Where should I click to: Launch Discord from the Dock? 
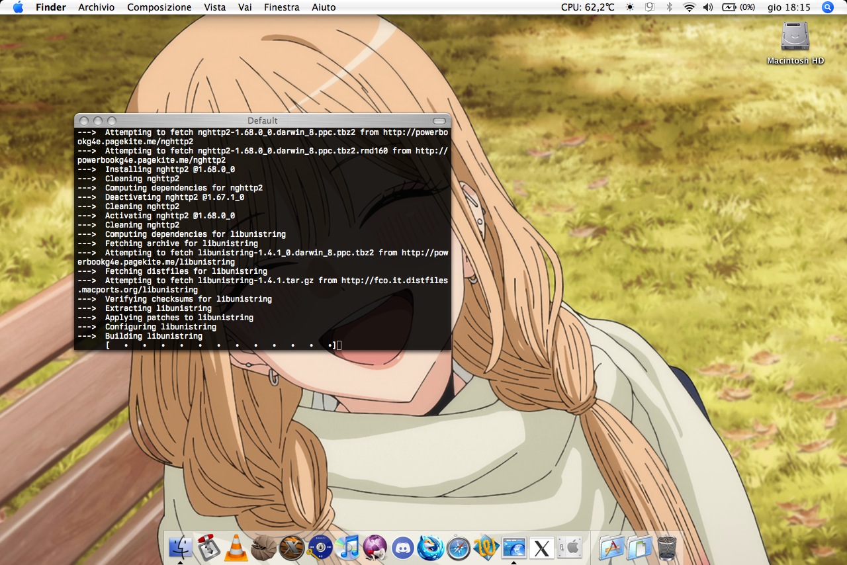pos(402,548)
